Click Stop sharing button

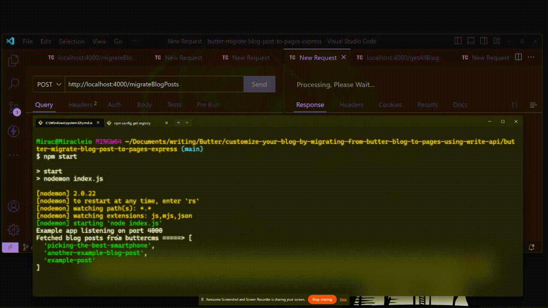pyautogui.click(x=322, y=299)
